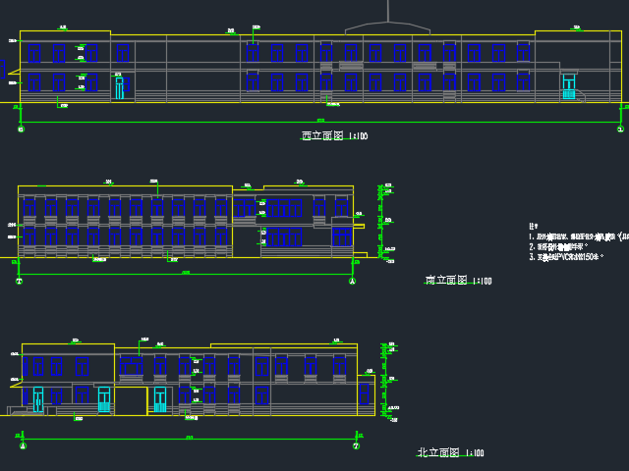Select the green elevation dimension chain beside south elevation

click(379, 222)
